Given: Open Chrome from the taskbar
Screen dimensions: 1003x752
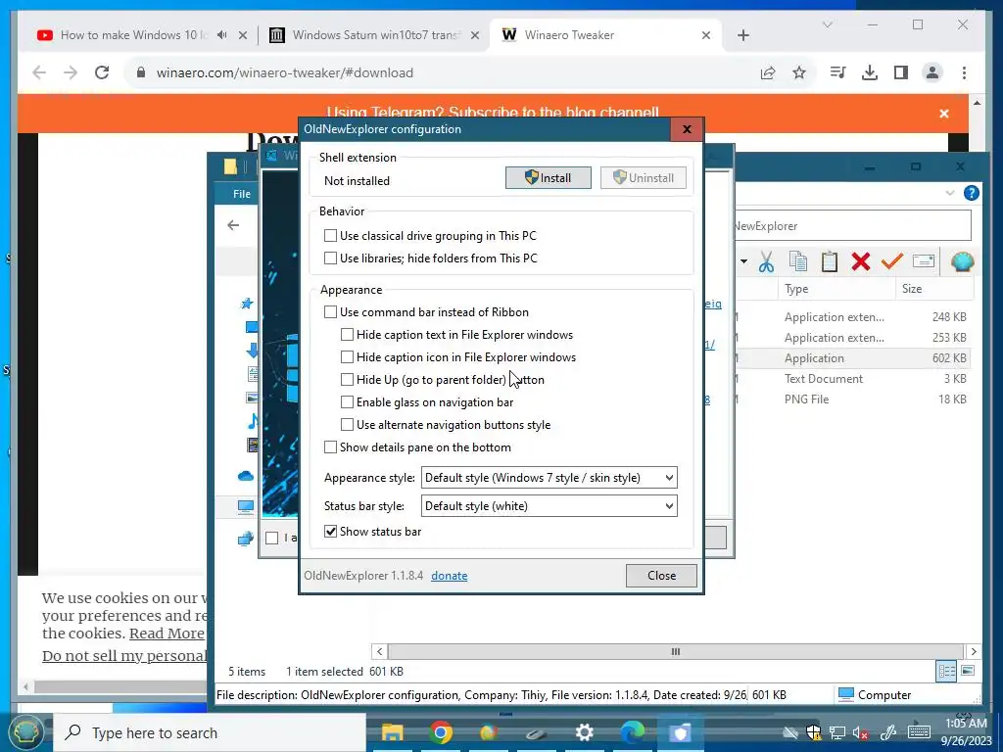Looking at the screenshot, I should 441,732.
